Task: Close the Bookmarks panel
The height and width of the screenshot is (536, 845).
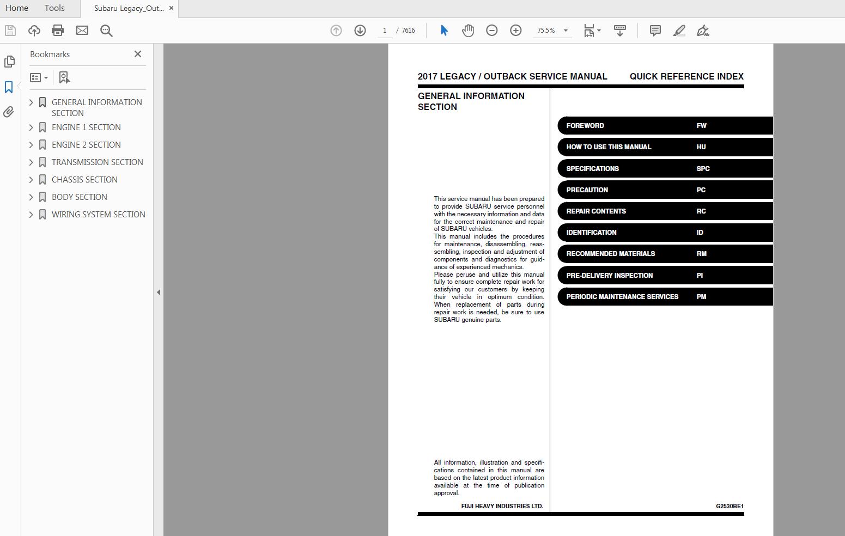Action: [x=138, y=54]
